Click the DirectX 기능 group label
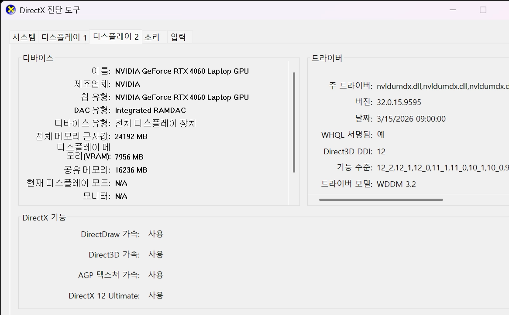This screenshot has height=315, width=509. (x=44, y=218)
